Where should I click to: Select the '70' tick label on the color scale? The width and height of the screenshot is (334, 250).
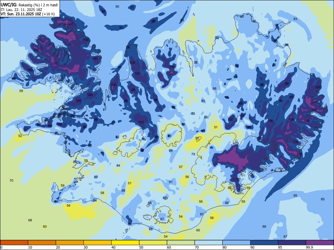pyautogui.click(x=197, y=247)
